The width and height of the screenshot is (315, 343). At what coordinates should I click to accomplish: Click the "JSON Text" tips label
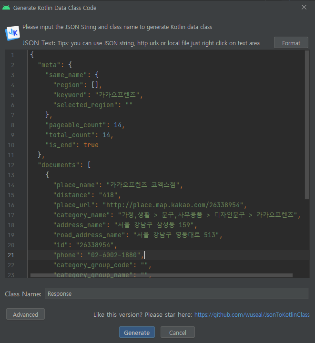click(141, 43)
